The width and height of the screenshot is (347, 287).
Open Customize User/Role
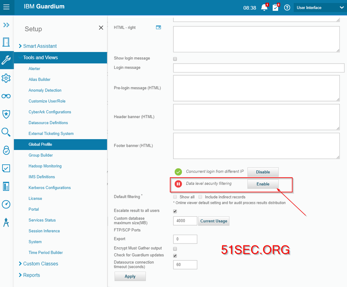pyautogui.click(x=47, y=101)
